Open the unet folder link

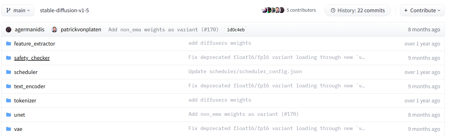tap(20, 115)
